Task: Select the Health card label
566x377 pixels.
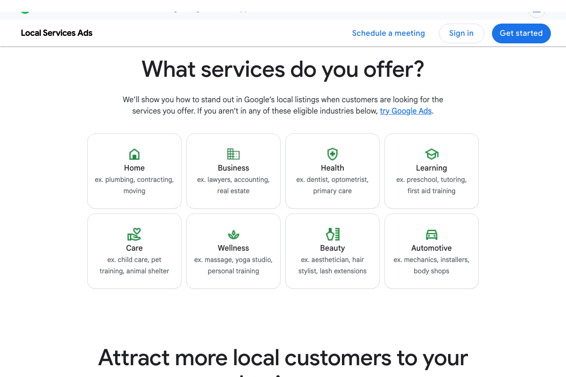Action: coord(333,168)
